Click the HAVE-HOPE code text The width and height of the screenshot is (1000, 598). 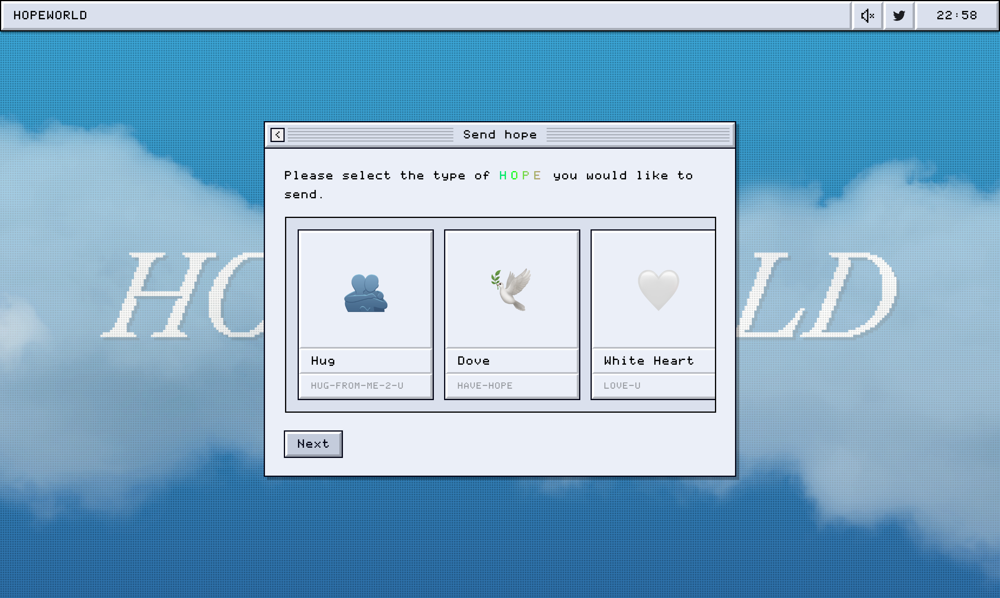click(485, 386)
